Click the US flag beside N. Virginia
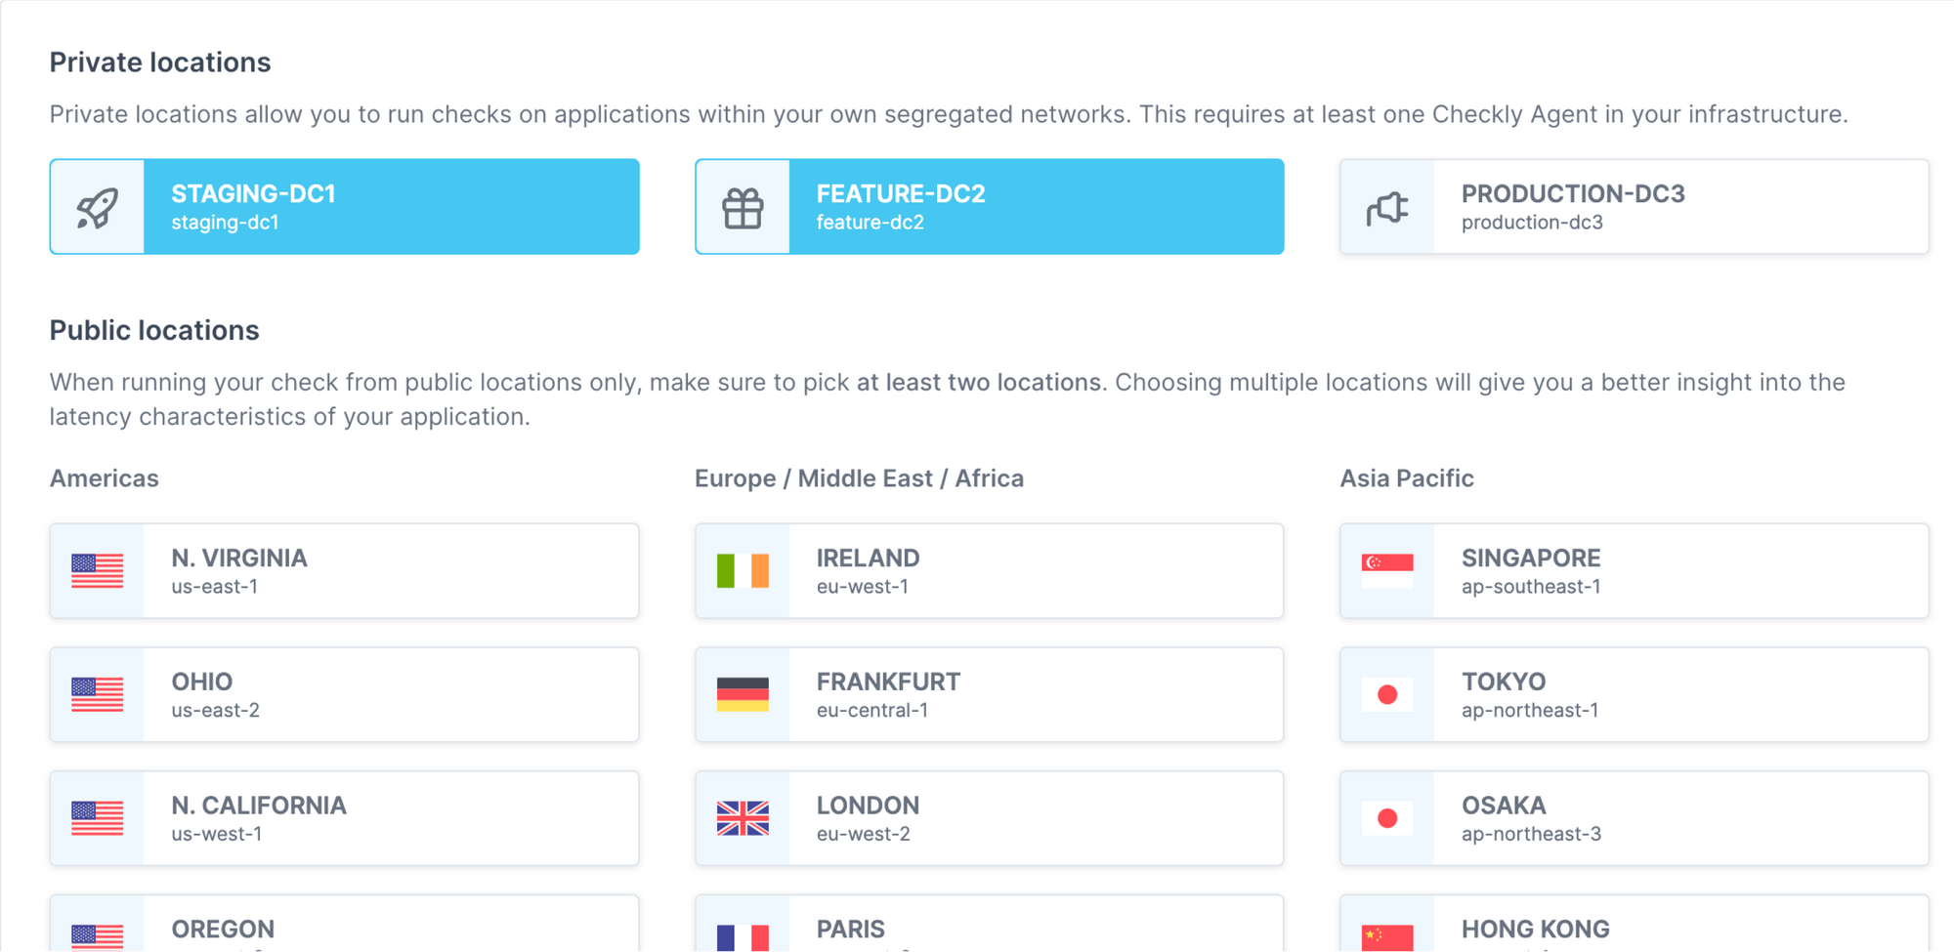1954x952 pixels. pyautogui.click(x=97, y=571)
